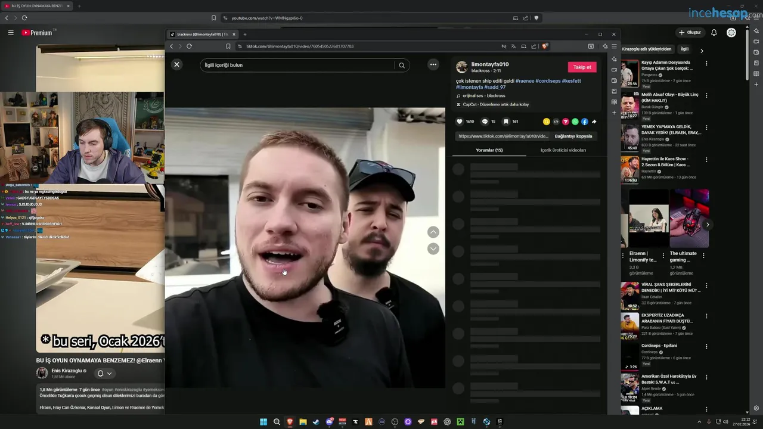The height and width of the screenshot is (429, 763).
Task: Click the Brave shields icon in TikTok window
Action: point(545,46)
